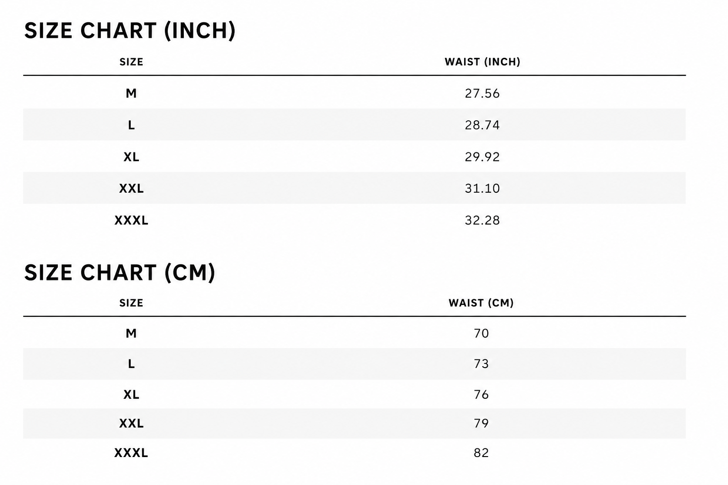Click waist value 27.56
The image size is (728, 485).
[482, 93]
